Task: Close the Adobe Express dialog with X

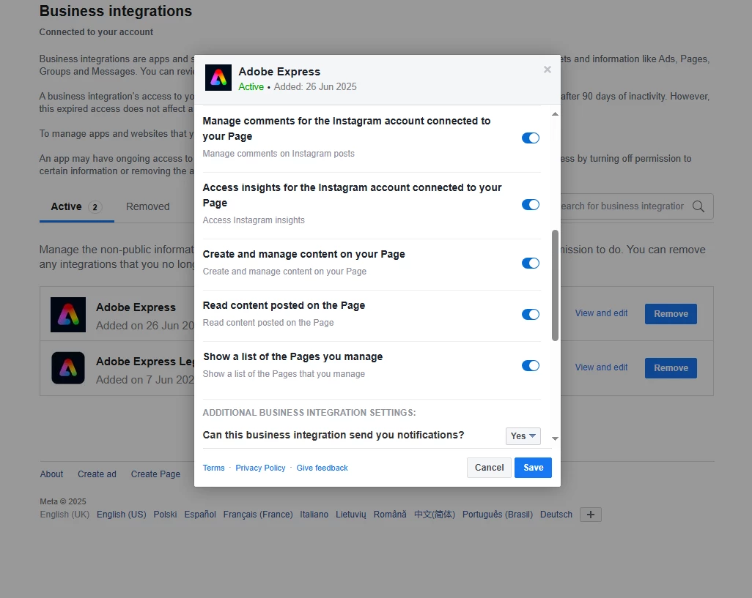Action: (x=548, y=70)
